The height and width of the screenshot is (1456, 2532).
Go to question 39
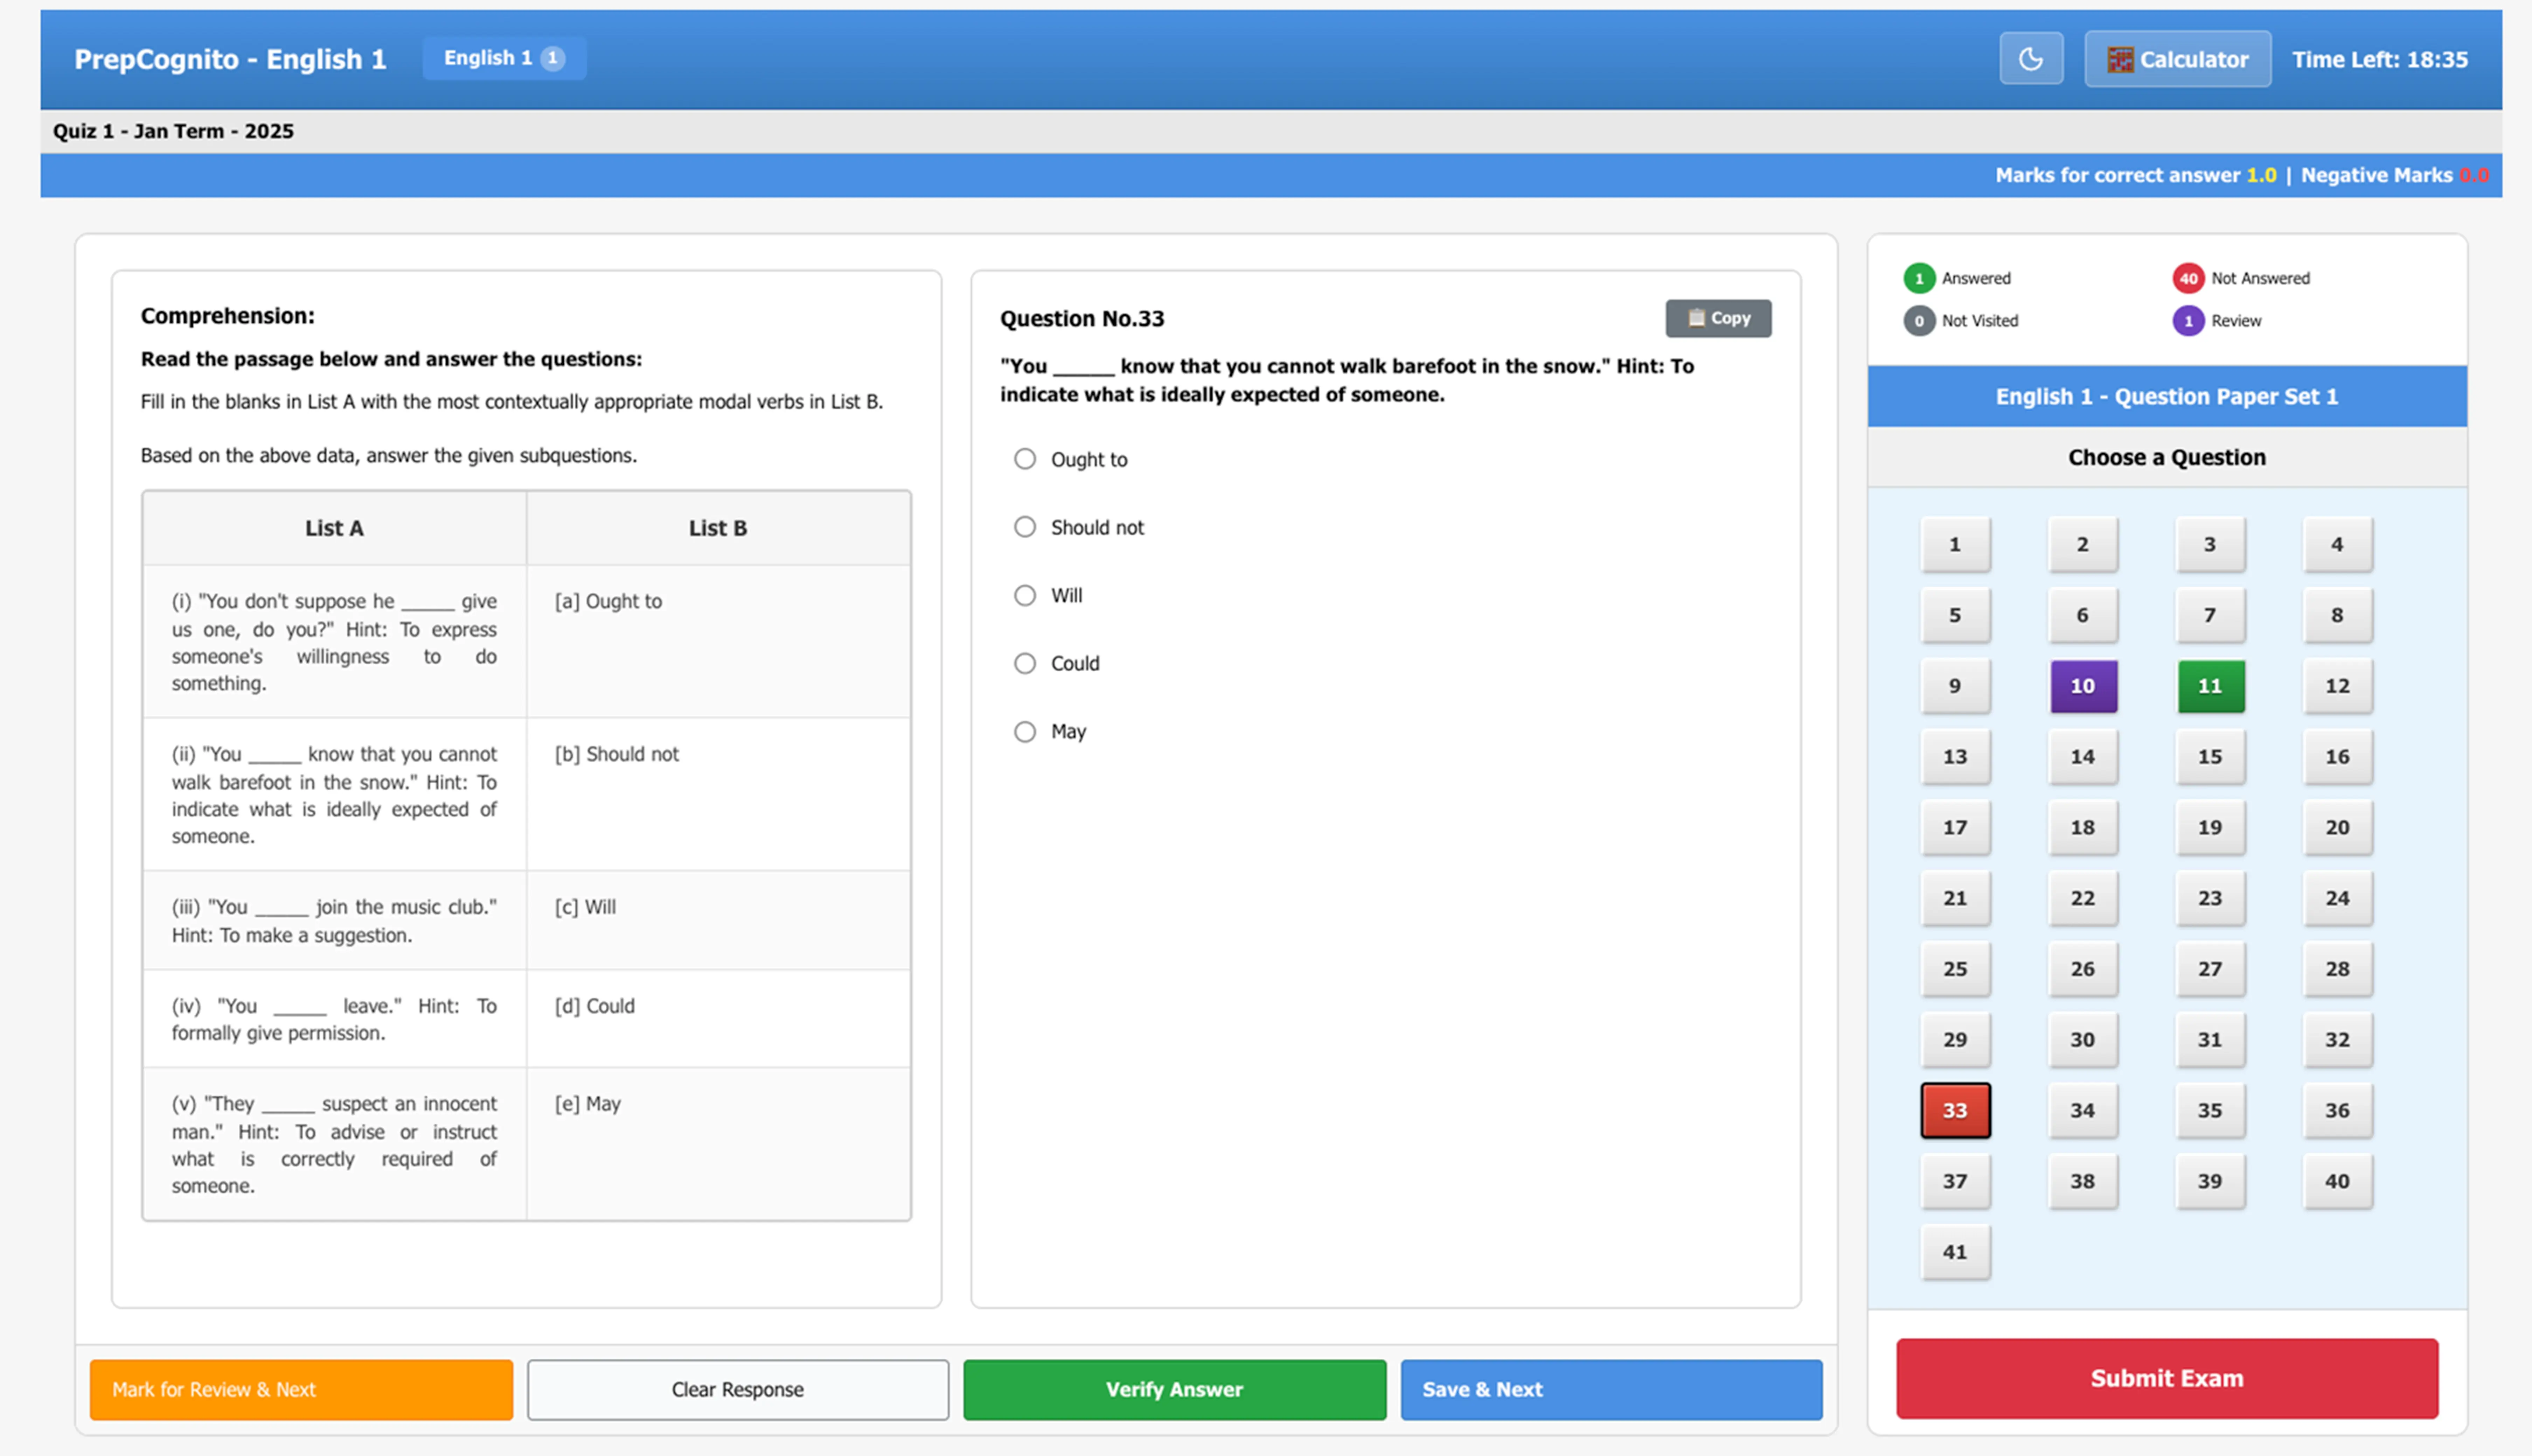pos(2210,1181)
